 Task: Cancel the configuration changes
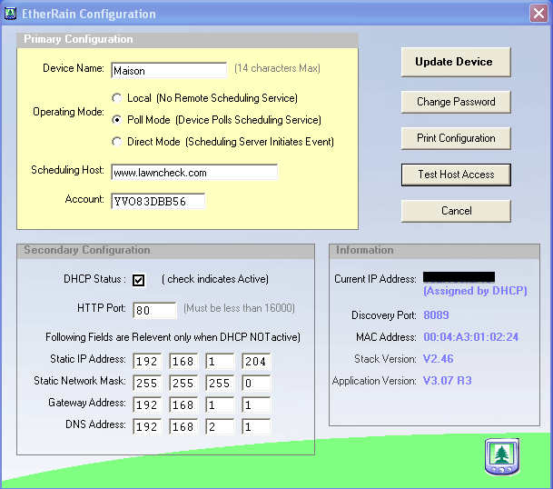point(456,211)
